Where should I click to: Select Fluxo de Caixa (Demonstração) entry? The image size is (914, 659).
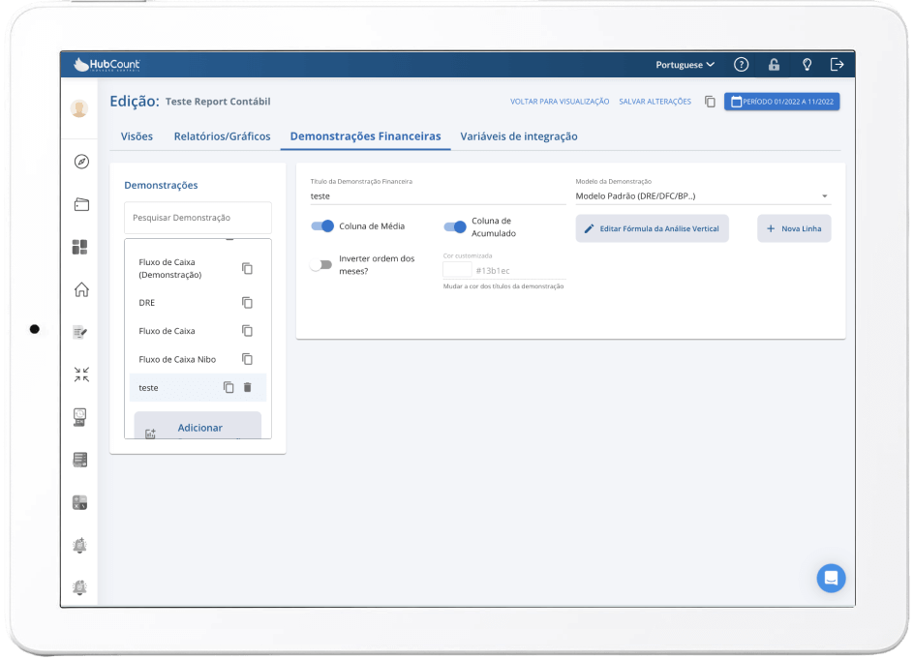[170, 269]
